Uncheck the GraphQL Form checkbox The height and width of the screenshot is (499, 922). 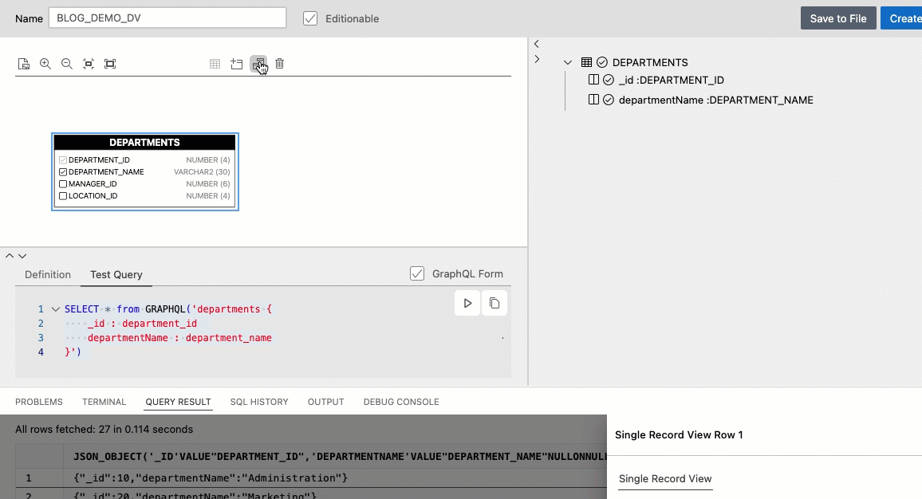click(x=417, y=273)
